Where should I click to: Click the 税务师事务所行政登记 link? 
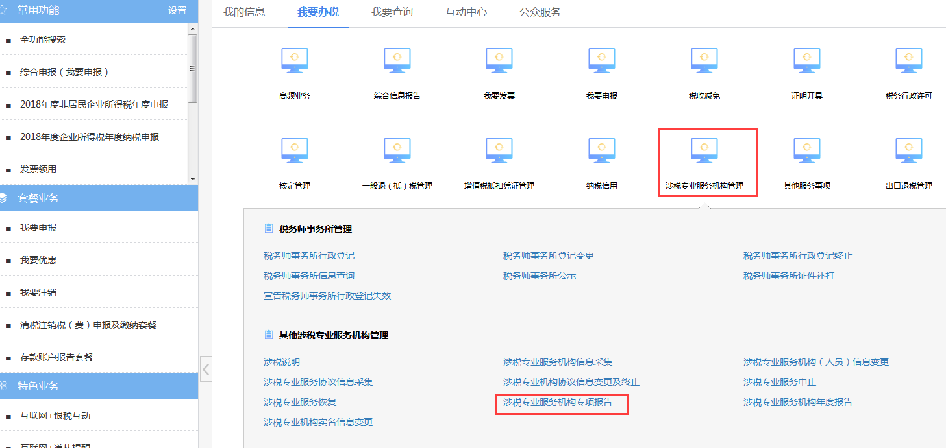click(309, 255)
